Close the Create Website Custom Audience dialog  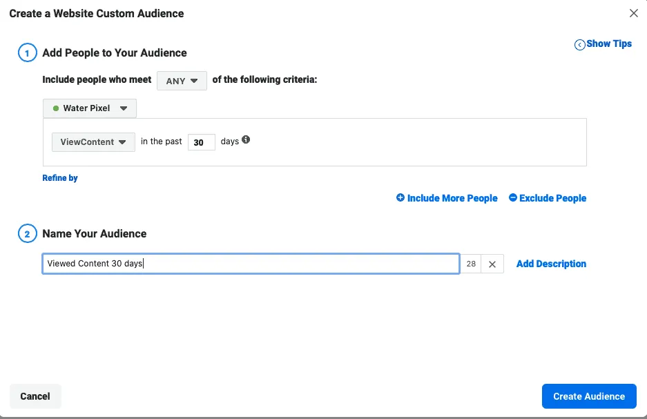pos(633,13)
